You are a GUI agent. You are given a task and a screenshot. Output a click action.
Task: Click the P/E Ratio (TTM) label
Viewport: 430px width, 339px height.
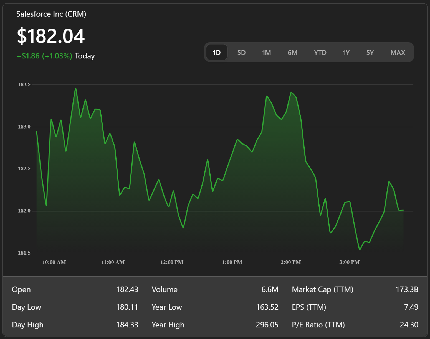(x=318, y=325)
